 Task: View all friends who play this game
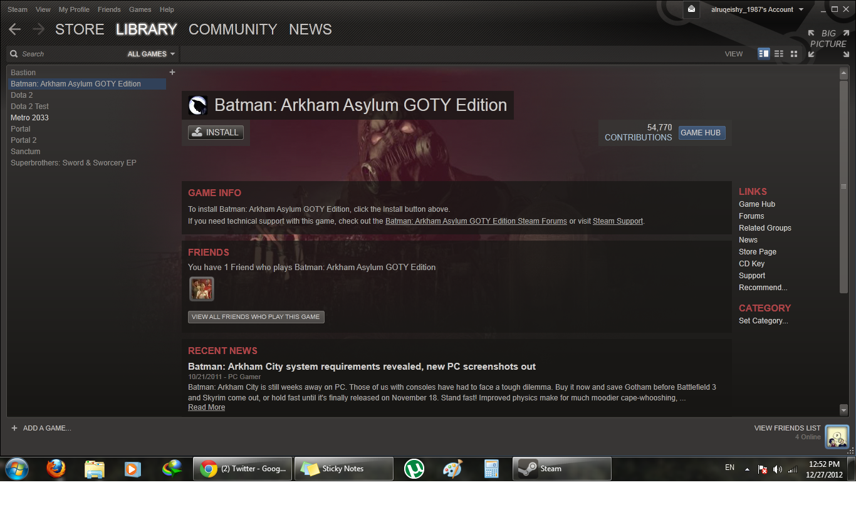(256, 317)
